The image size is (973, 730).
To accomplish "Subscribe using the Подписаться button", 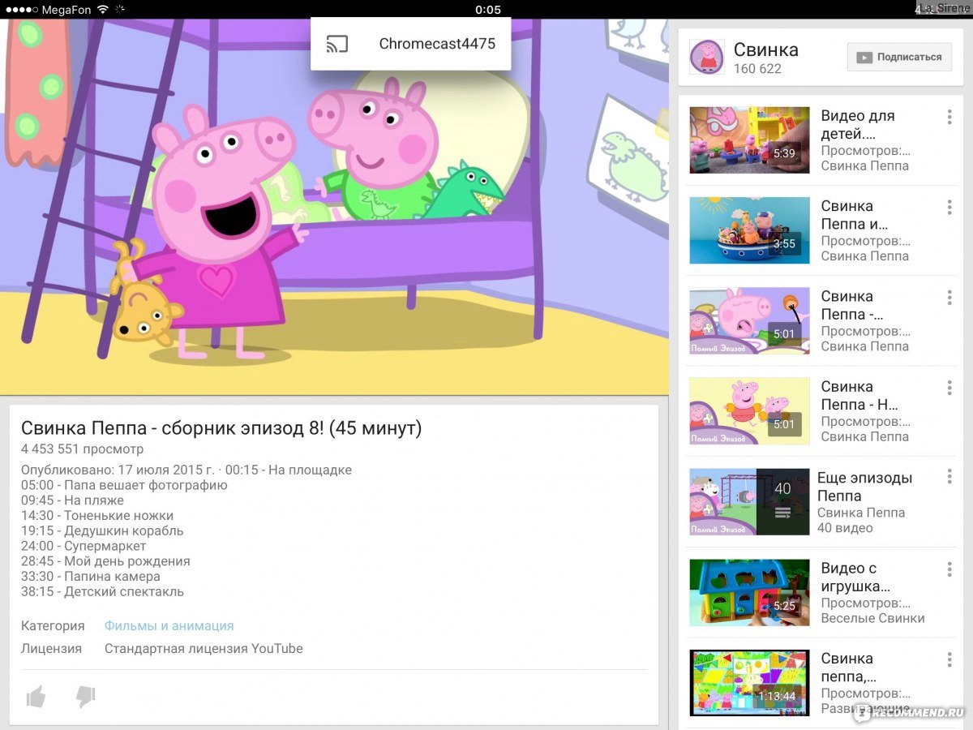I will [899, 57].
